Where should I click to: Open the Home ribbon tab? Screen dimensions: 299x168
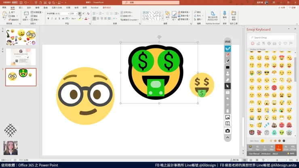click(x=13, y=8)
